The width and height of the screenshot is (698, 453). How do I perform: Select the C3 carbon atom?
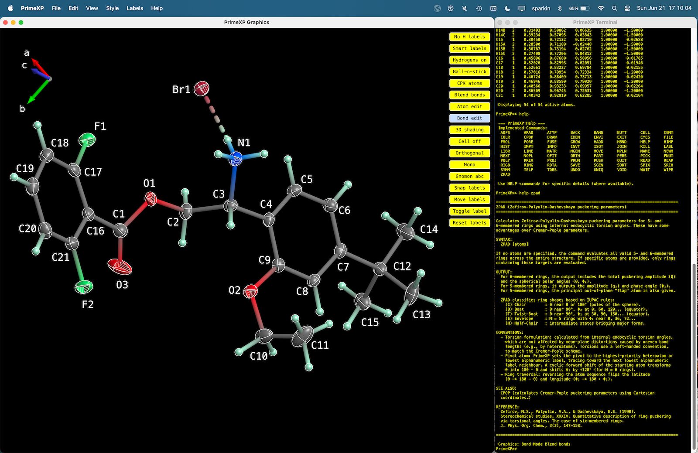(x=230, y=205)
